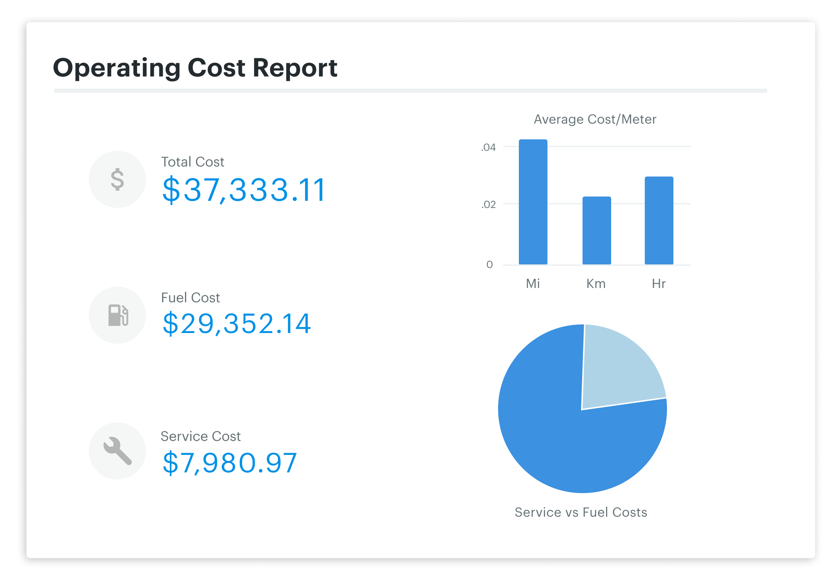
Task: Click the Operating Cost Report heading
Action: 195,68
